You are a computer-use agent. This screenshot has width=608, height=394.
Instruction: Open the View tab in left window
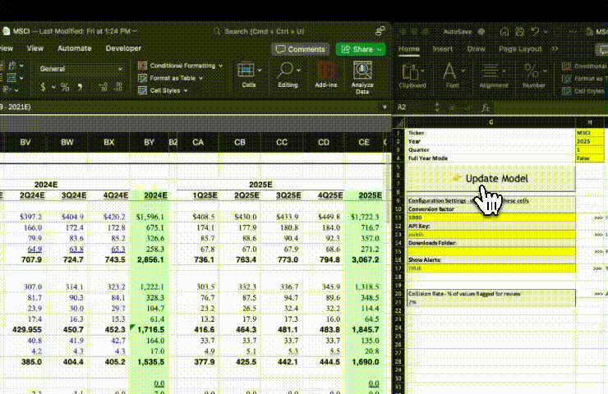pyautogui.click(x=35, y=48)
